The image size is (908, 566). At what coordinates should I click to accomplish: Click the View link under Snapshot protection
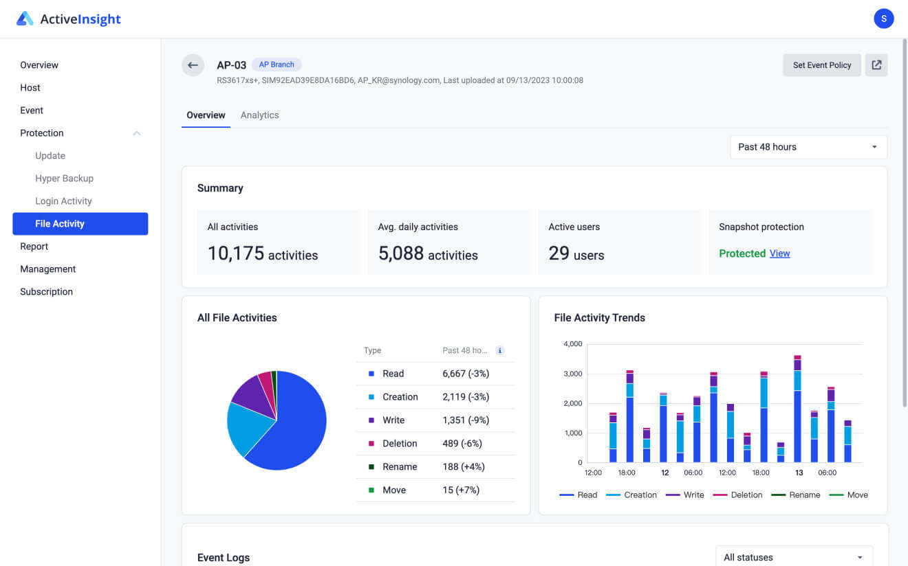(x=779, y=253)
